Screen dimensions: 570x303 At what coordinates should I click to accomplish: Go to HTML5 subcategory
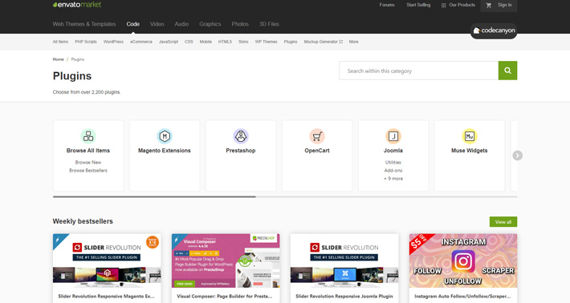[225, 42]
